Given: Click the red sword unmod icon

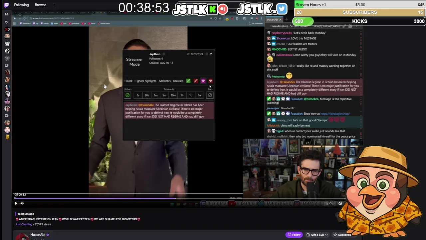Looking at the screenshot, I should point(196,81).
